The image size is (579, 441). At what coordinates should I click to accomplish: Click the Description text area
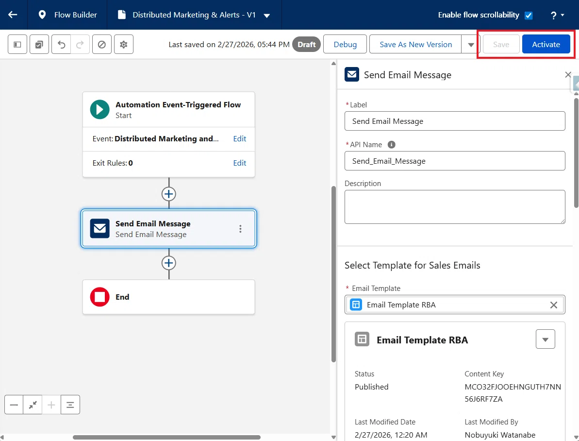click(x=455, y=207)
